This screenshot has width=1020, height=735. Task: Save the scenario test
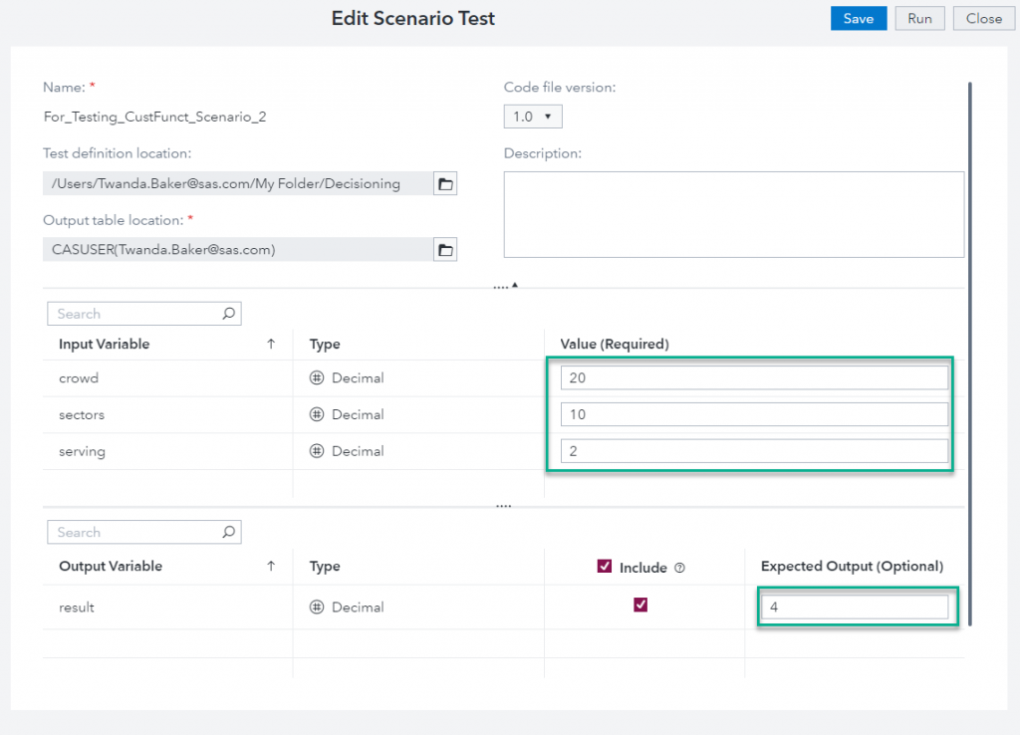pyautogui.click(x=858, y=18)
